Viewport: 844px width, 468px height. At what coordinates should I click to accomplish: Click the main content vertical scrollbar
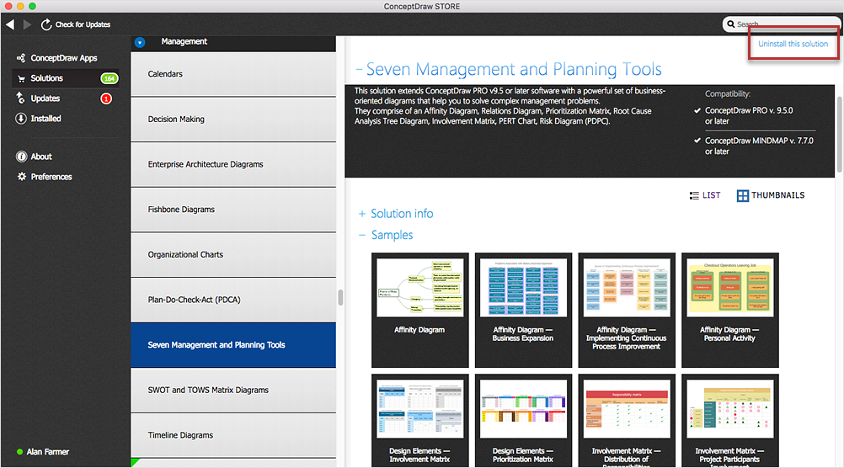coord(839,135)
